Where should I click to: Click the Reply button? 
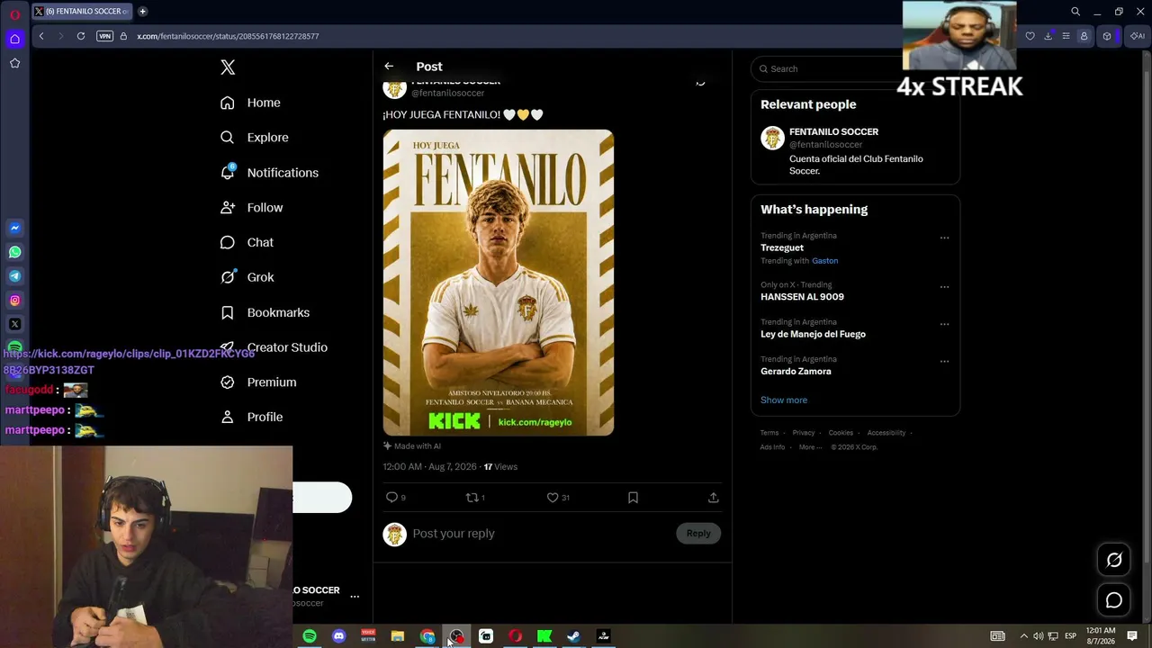point(698,534)
